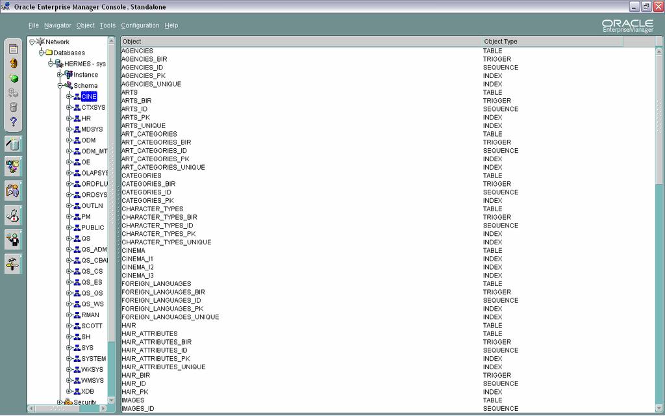The image size is (665, 416).
Task: Click the Instance node icon
Action: [69, 74]
